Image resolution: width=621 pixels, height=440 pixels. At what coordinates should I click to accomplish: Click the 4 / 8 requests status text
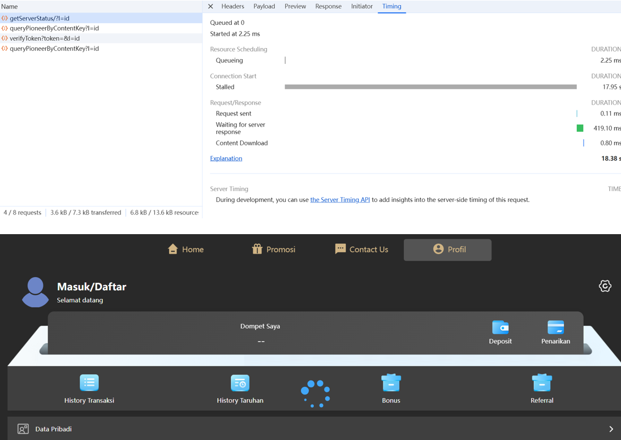(22, 213)
